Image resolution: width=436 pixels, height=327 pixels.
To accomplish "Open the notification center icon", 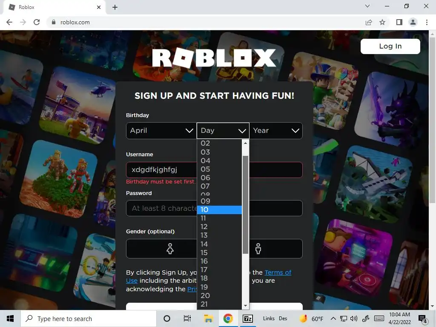I will [423, 319].
